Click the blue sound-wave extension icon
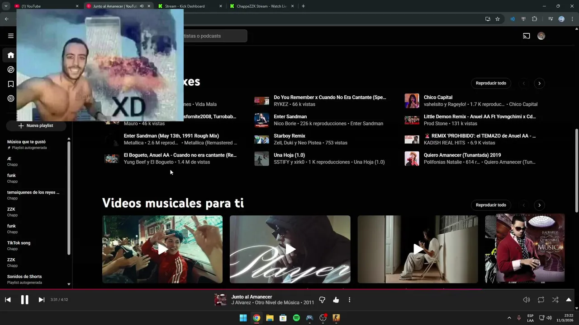This screenshot has width=579, height=325. point(513,19)
